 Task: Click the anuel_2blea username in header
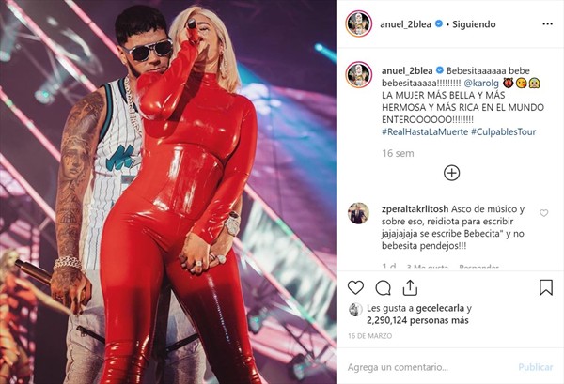[x=405, y=24]
